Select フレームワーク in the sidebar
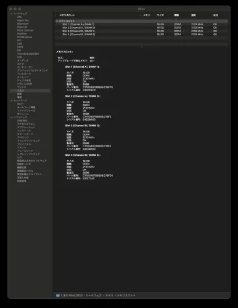The width and height of the screenshot is (238, 308). pyautogui.click(x=25, y=151)
